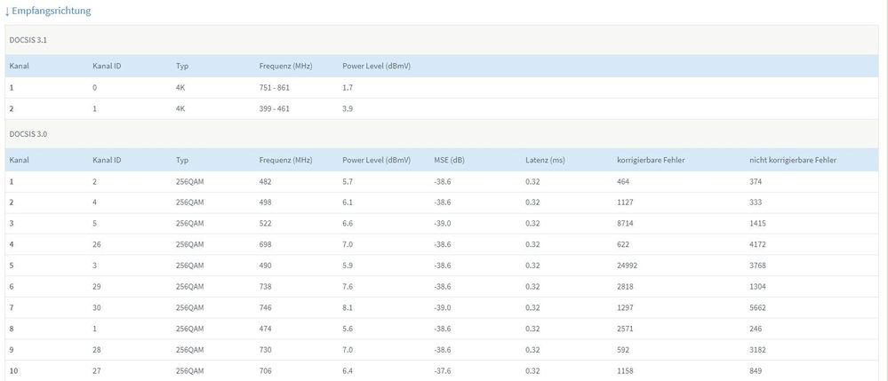
Task: Select uncorrectable errors value 3182
Action: tap(757, 350)
